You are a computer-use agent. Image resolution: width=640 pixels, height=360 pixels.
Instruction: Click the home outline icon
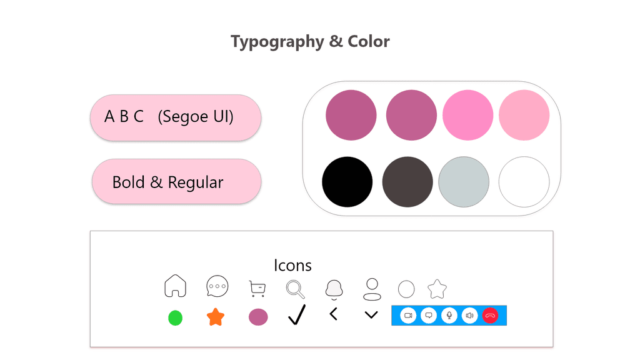click(176, 286)
